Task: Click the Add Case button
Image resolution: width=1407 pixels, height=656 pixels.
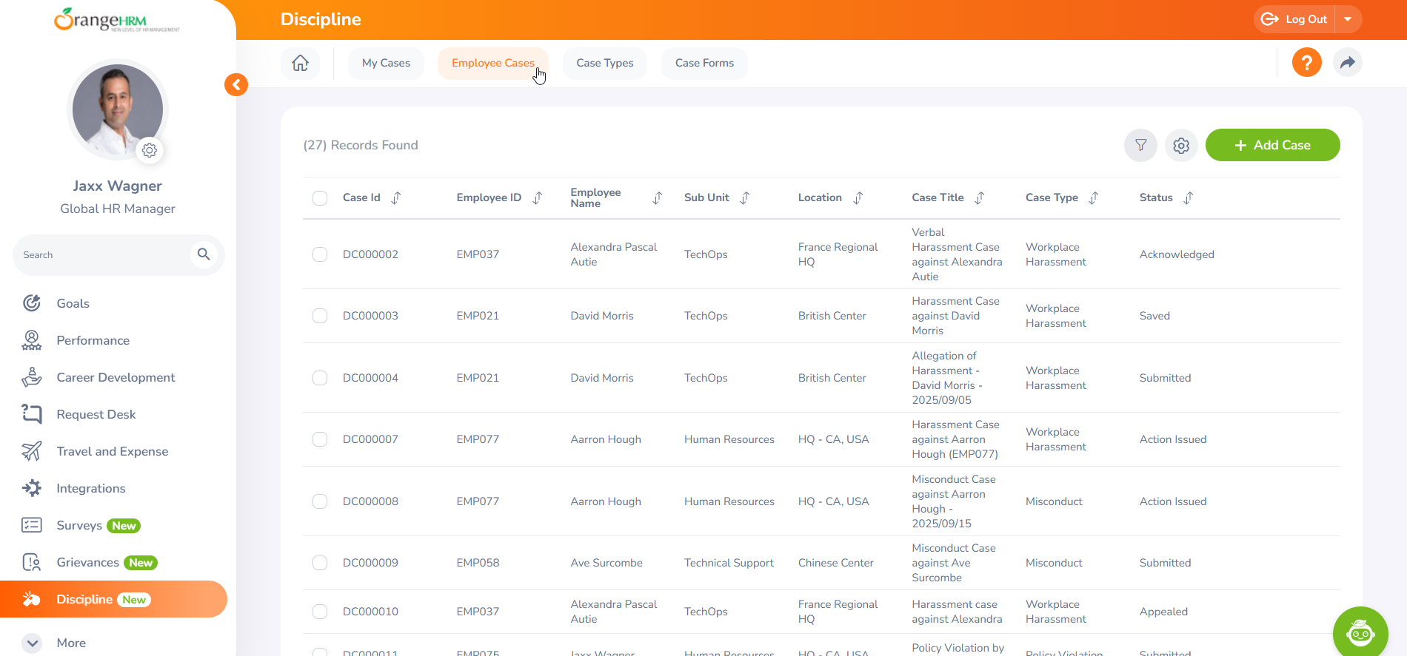Action: coord(1272,145)
